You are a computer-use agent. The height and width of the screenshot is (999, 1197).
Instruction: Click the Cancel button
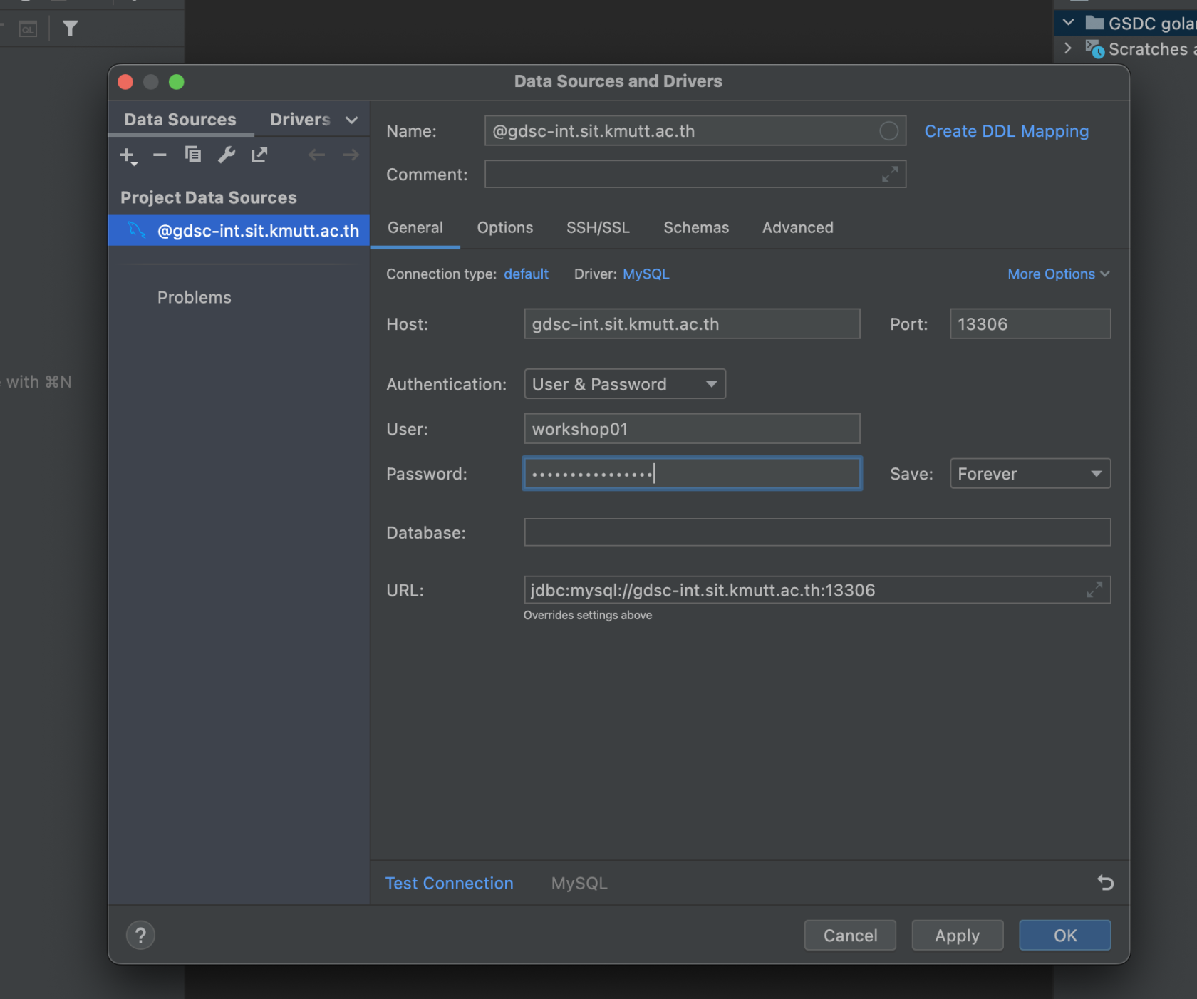850,935
